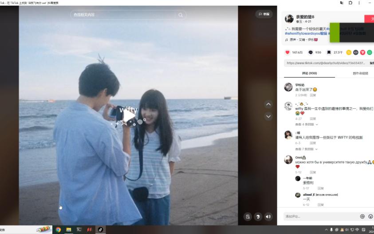374x234 pixels.
Task: Open the red app icon in taskbar
Action: 90,230
